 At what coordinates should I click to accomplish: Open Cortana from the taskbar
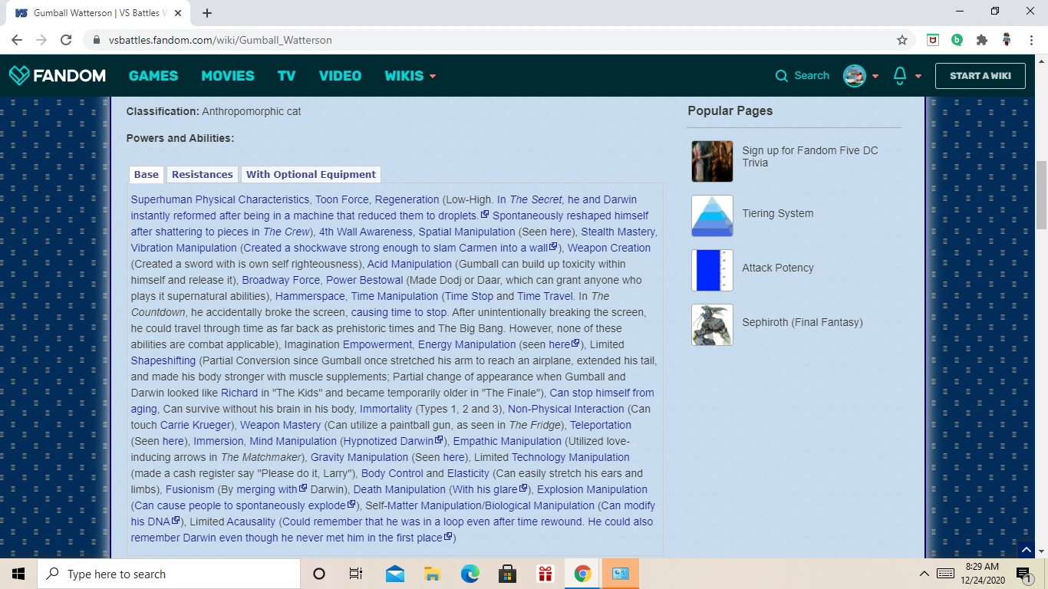[x=319, y=574]
